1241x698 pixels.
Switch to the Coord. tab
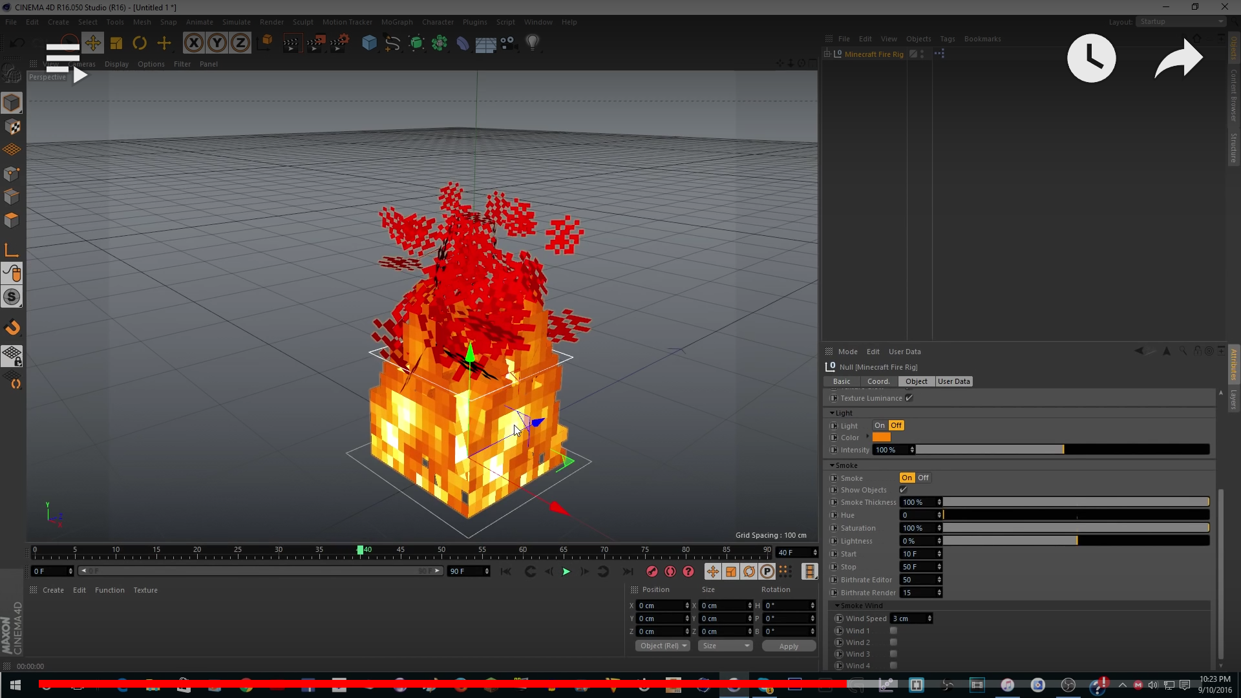click(878, 381)
